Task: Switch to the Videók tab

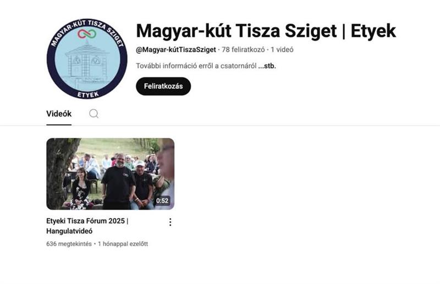Action: (59, 114)
